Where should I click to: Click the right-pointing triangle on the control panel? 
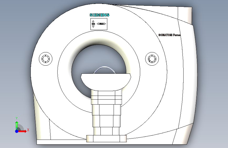click(x=105, y=24)
